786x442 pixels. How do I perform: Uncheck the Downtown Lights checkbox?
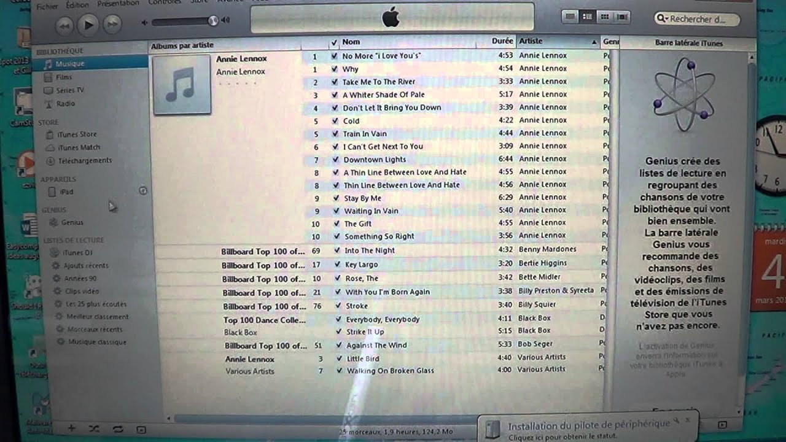[335, 159]
